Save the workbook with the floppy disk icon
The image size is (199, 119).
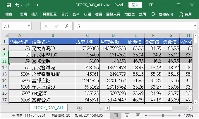tap(8, 5)
